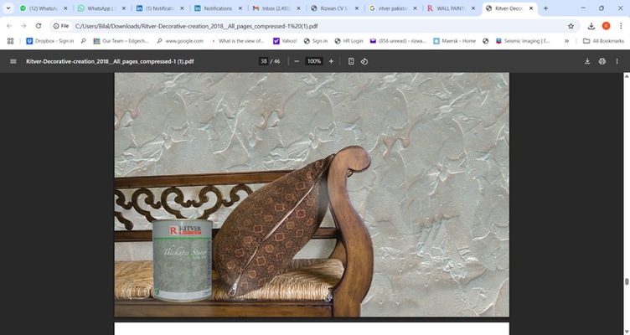Open the Maersk - Home bookmark
Screen dimensions: 630x335
(x=454, y=41)
